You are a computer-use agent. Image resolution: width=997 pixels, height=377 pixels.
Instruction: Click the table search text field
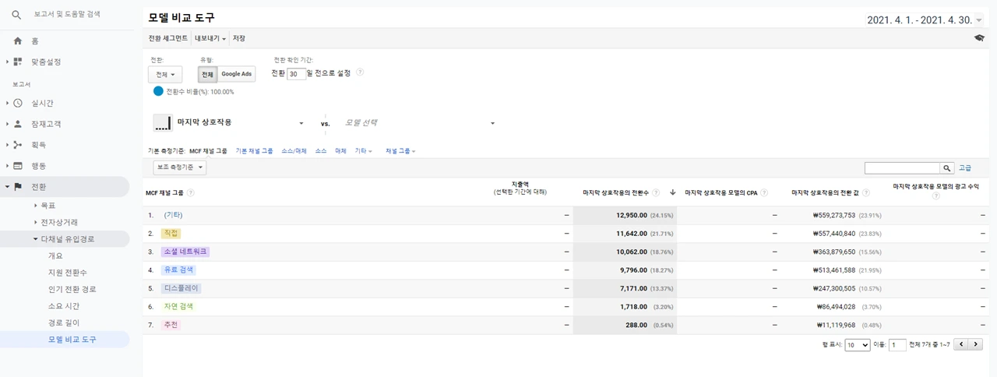point(902,167)
